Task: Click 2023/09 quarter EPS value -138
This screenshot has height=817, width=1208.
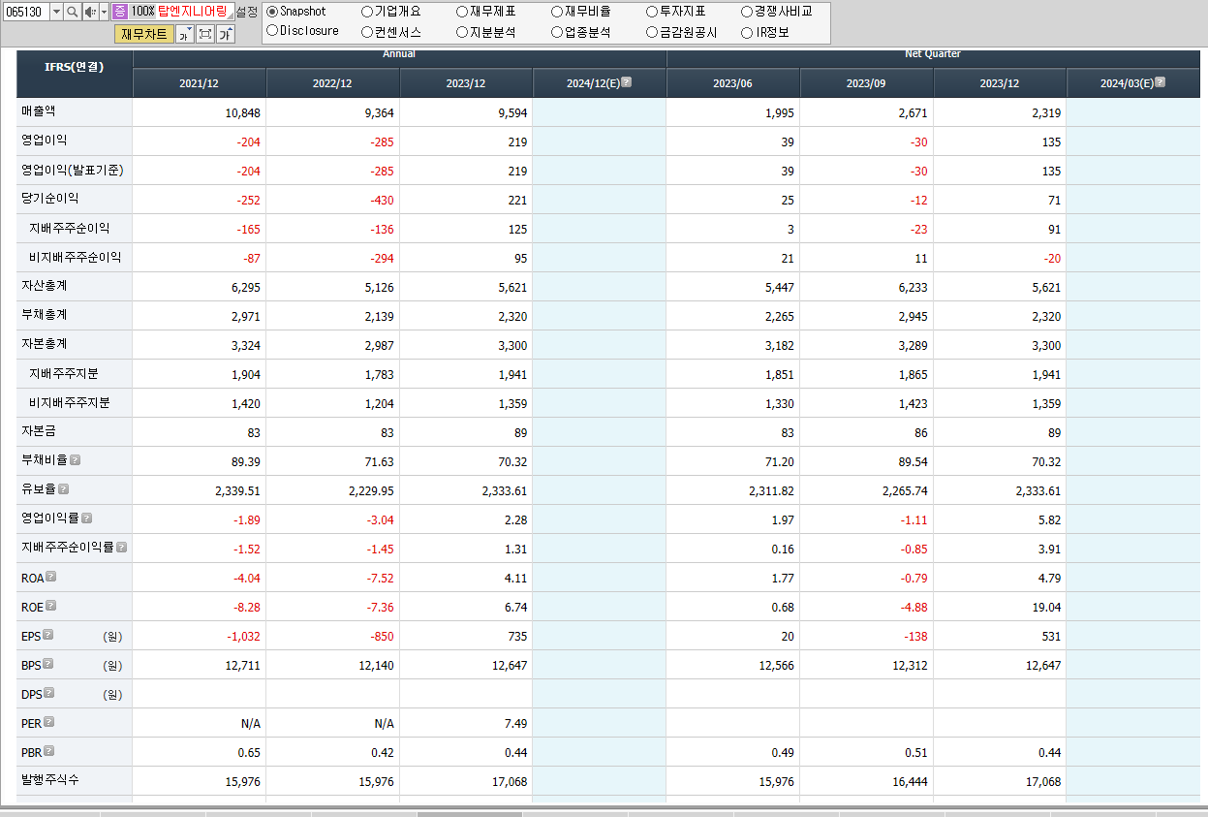Action: [915, 637]
